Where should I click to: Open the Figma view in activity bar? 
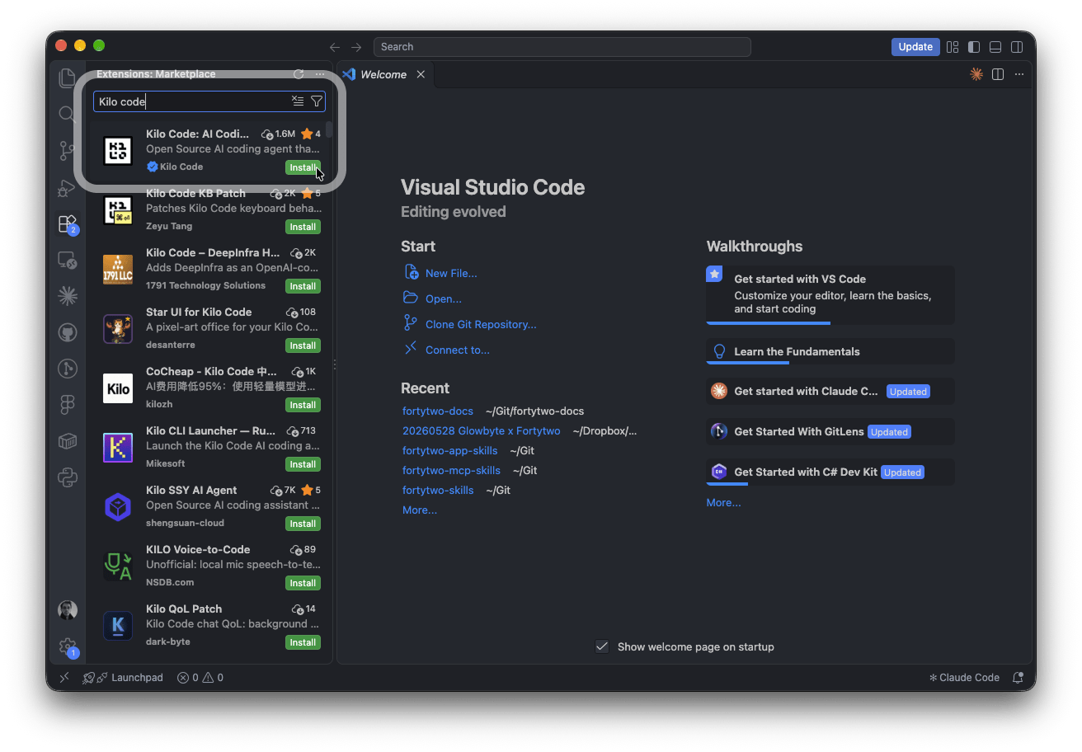[x=68, y=404]
